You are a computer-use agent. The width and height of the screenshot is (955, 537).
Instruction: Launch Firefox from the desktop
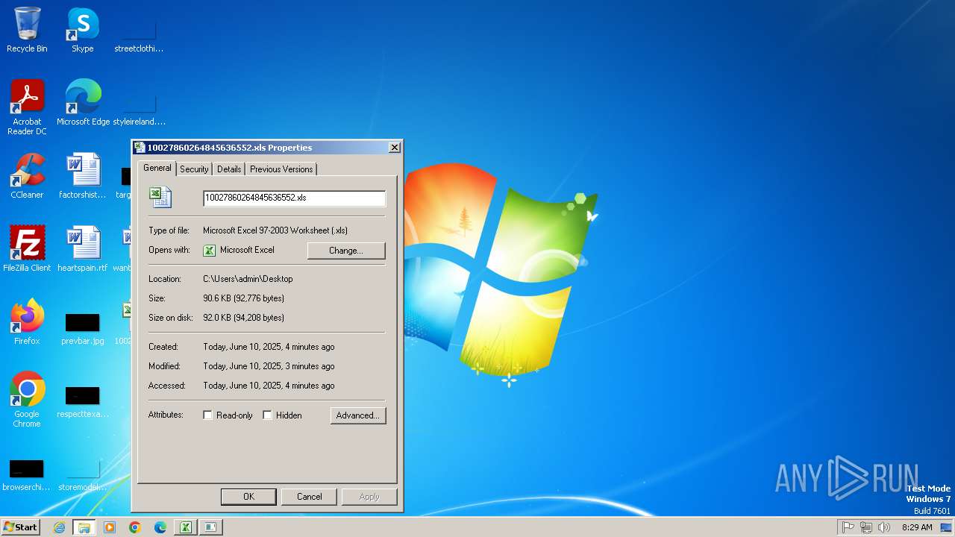27,321
